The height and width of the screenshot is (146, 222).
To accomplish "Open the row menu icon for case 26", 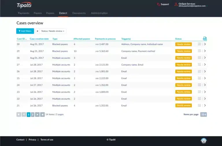I will (199, 71).
